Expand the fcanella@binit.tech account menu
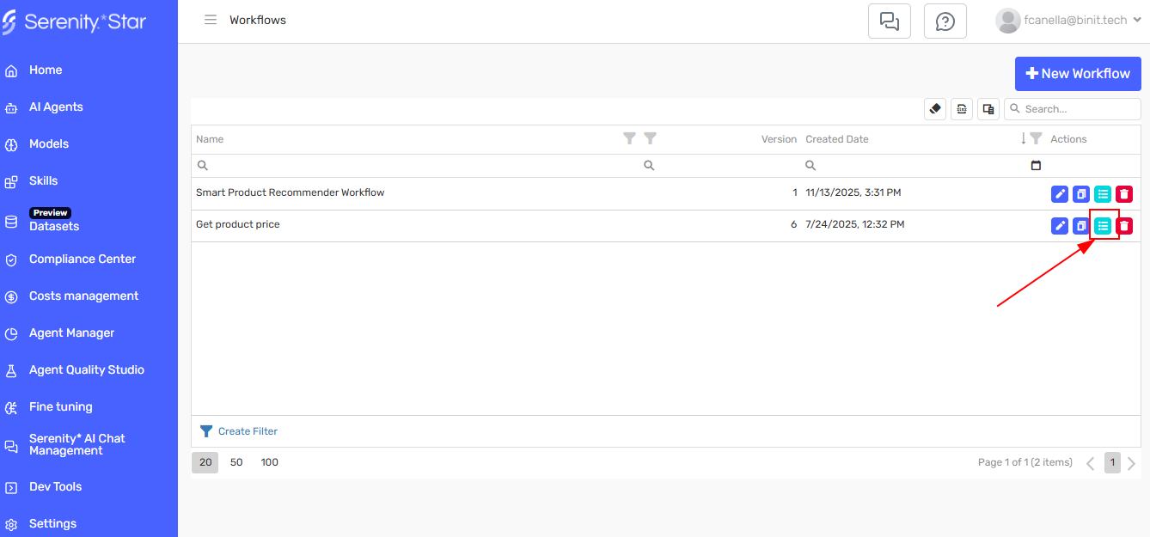This screenshot has height=537, width=1150. (1068, 20)
